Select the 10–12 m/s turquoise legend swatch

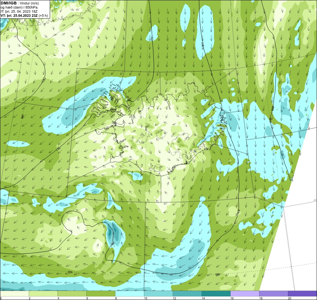[158, 293]
